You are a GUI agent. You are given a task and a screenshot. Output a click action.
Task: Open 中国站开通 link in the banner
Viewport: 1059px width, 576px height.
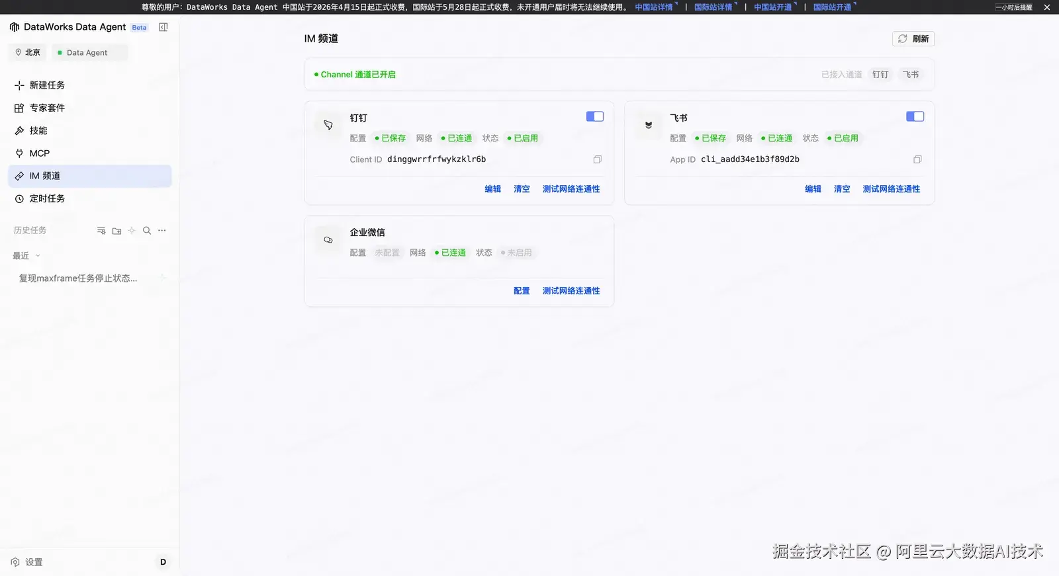tap(773, 7)
